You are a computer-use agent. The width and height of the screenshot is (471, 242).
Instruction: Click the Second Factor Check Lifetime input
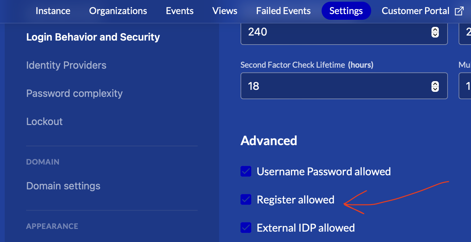[x=335, y=86]
